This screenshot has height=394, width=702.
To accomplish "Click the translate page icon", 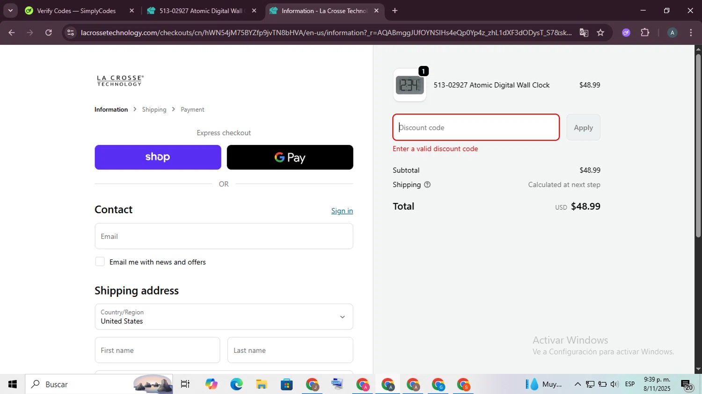I will (x=584, y=33).
